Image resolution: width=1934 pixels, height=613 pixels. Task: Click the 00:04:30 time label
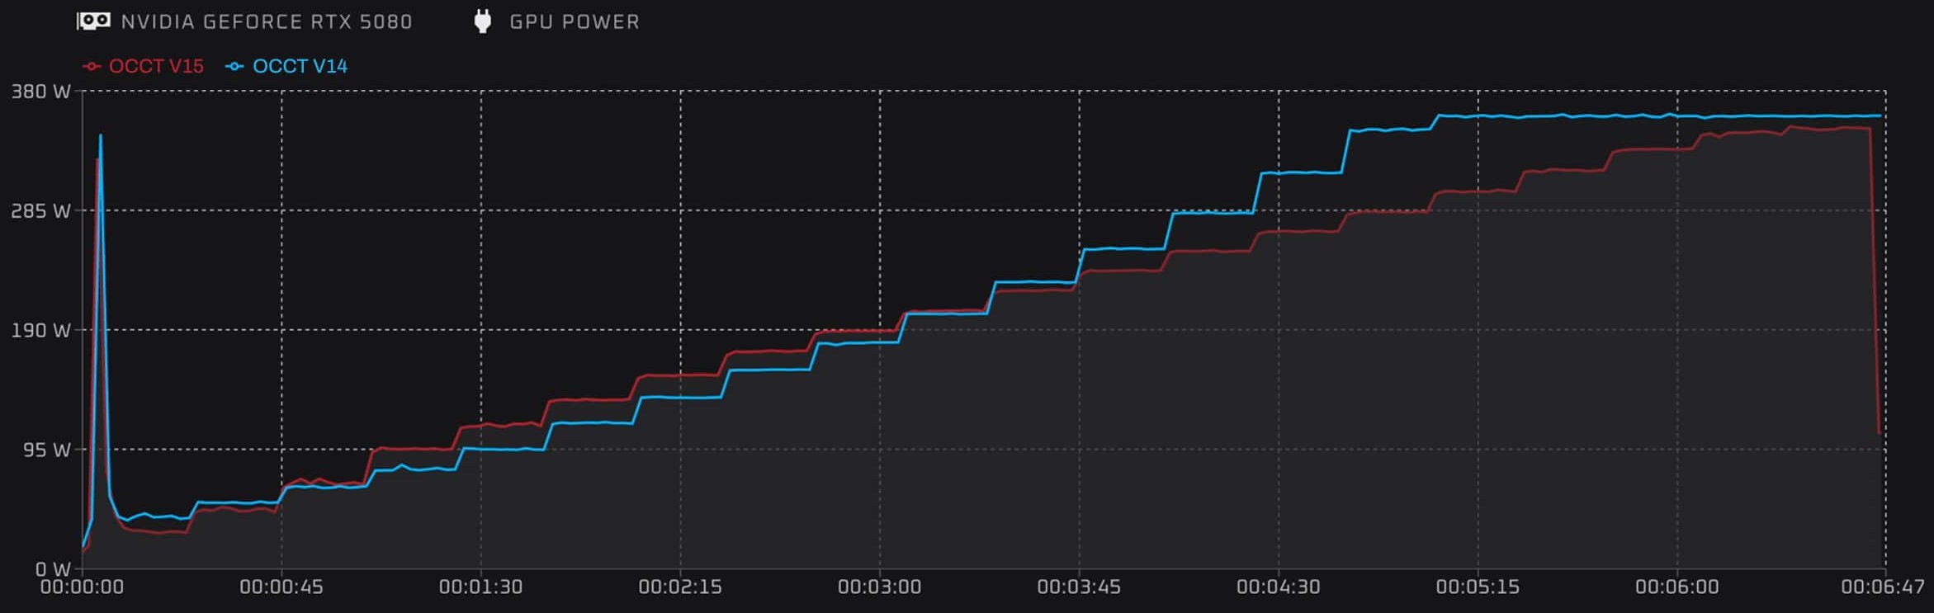tap(1279, 587)
